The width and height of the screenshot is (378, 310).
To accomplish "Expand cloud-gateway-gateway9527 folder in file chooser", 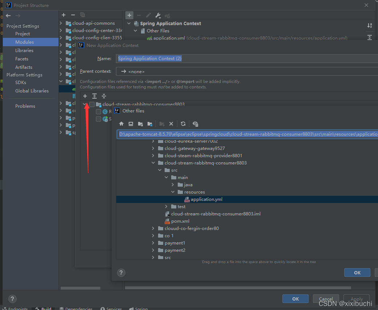I will click(153, 148).
